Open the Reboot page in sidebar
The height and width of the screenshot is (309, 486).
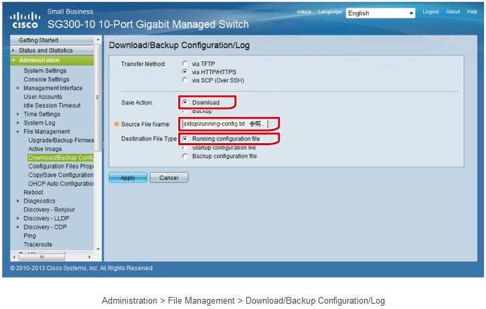[33, 193]
